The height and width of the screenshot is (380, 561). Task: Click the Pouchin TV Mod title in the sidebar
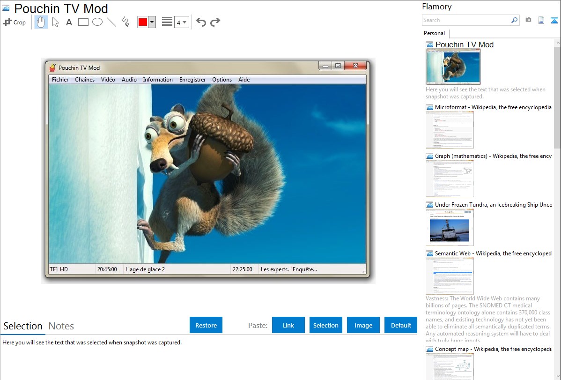(x=465, y=45)
